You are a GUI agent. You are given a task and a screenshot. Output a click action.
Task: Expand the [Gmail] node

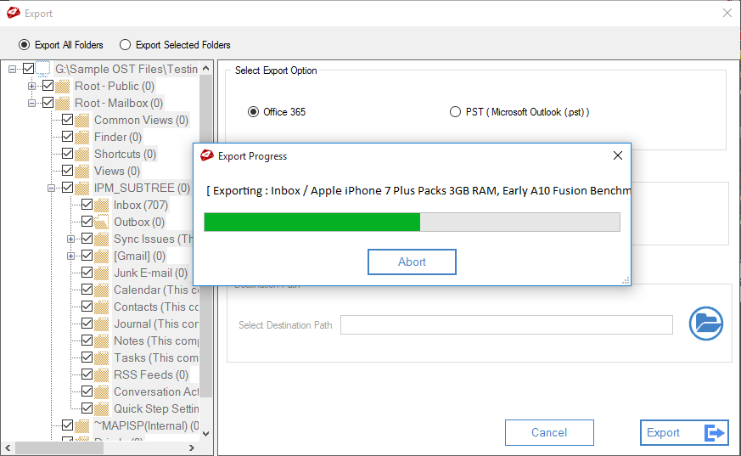[x=71, y=256]
